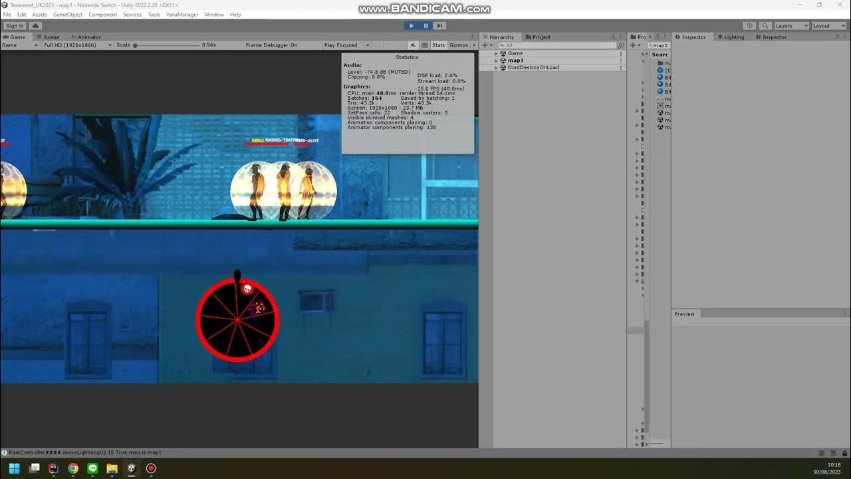Open the Layers dropdown
The height and width of the screenshot is (479, 851).
pyautogui.click(x=791, y=25)
